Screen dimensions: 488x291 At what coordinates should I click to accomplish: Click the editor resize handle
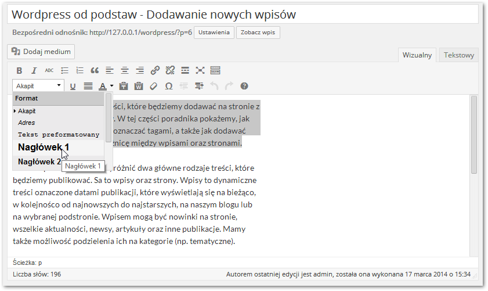(x=474, y=275)
